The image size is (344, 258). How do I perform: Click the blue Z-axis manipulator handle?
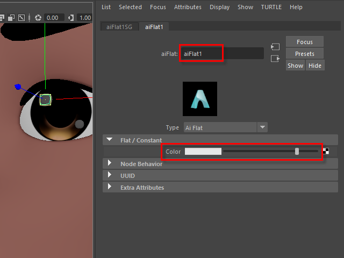click(18, 86)
